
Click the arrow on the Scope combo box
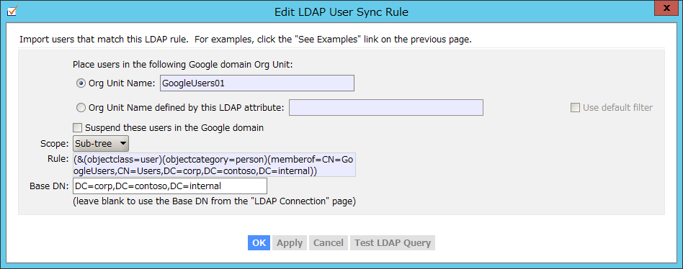point(122,143)
